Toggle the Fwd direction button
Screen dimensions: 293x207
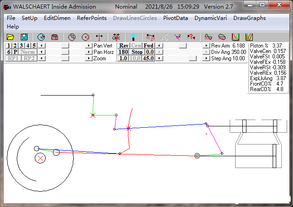pos(148,46)
